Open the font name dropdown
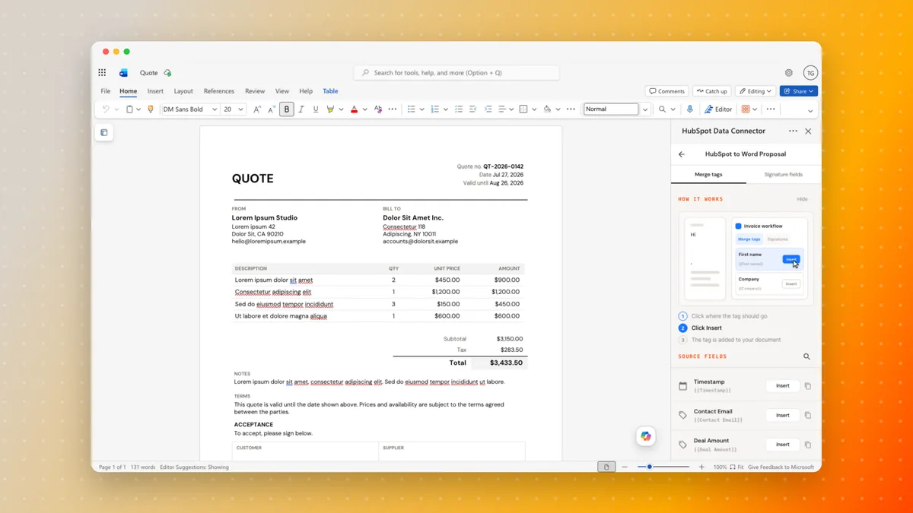Screen dimensions: 913x513 (215, 109)
